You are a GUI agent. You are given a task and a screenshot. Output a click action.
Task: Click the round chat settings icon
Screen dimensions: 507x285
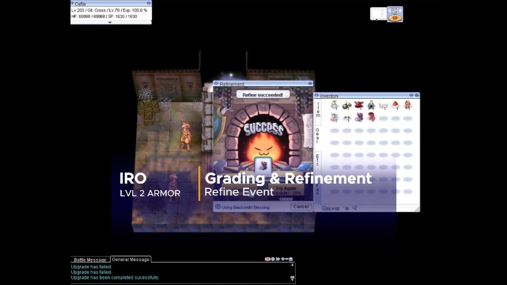[273, 259]
